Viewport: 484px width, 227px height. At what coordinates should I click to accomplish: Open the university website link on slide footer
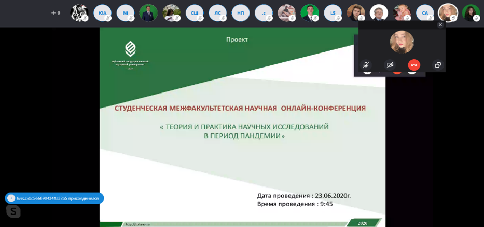pos(137,224)
